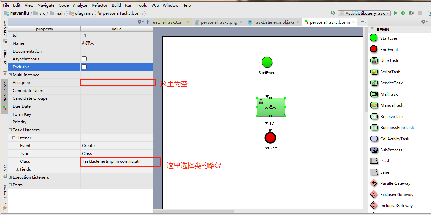The width and height of the screenshot is (431, 215).
Task: Expand the Fields node
Action: 18,169
